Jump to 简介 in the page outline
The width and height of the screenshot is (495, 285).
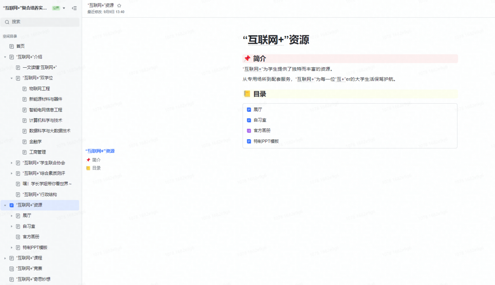point(96,160)
